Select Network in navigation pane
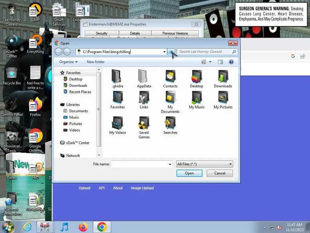This screenshot has height=233, width=310. (73, 156)
